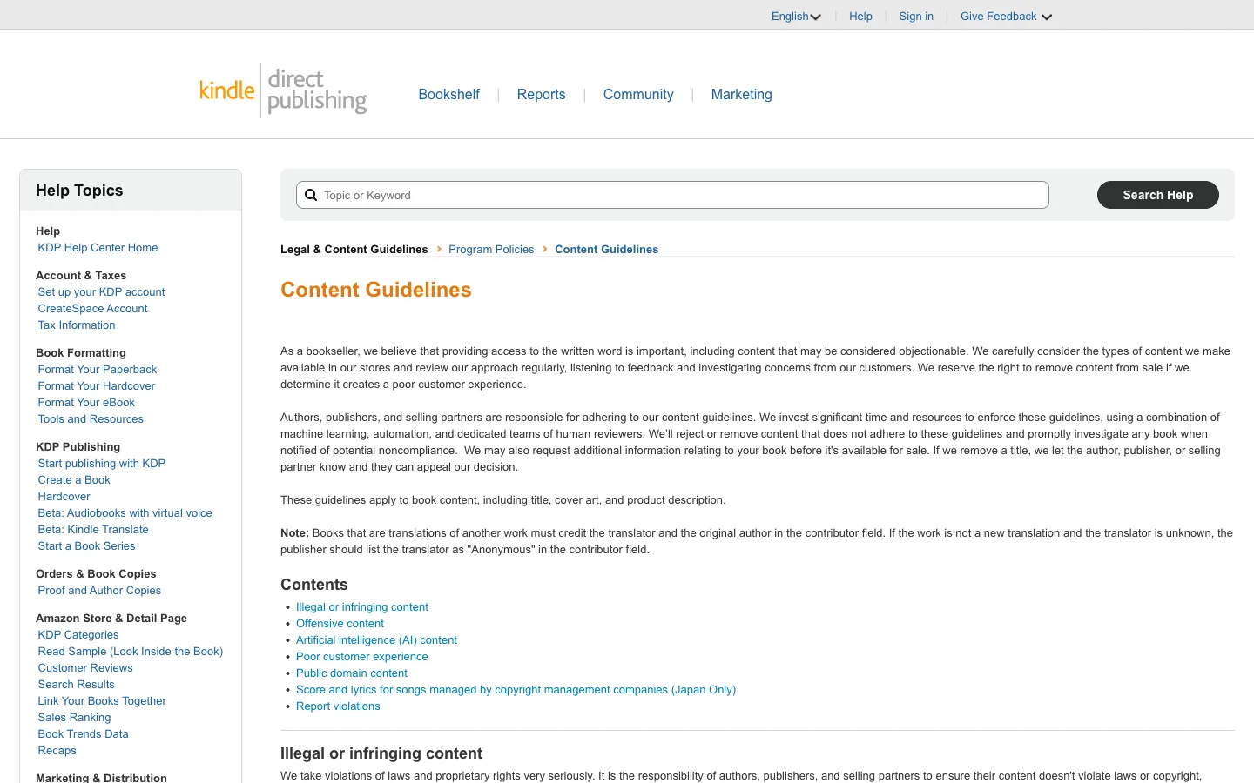Jump to Poor customer experience section
Image resolution: width=1254 pixels, height=783 pixels.
[x=362, y=657]
